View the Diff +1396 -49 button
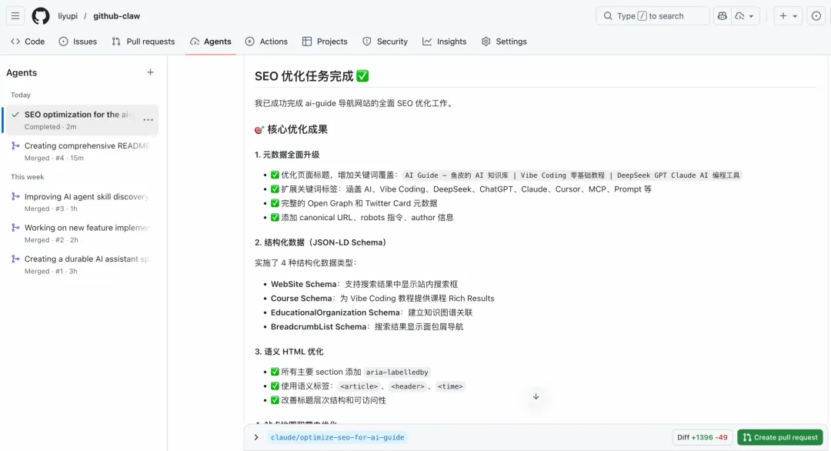 [x=702, y=437]
